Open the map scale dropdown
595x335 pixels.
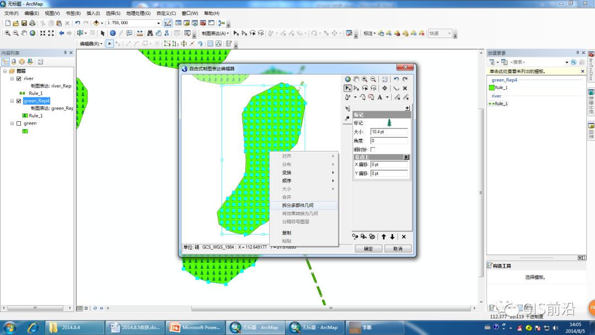click(x=159, y=23)
